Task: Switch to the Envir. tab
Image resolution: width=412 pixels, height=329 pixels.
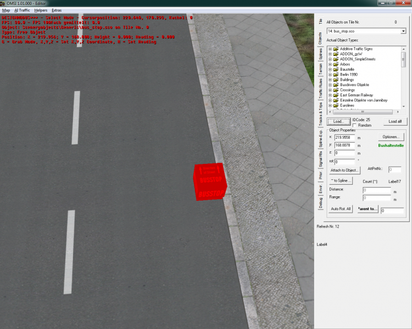Action: [320, 189]
